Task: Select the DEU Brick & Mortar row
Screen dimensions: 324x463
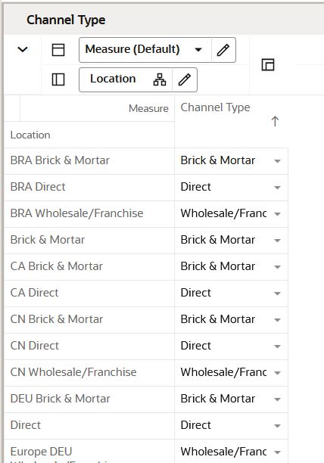Action: coord(89,399)
